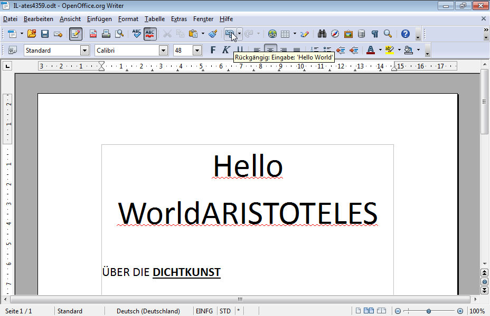The height and width of the screenshot is (316, 490).
Task: Print the file directly with the printer icon
Action: [106, 34]
